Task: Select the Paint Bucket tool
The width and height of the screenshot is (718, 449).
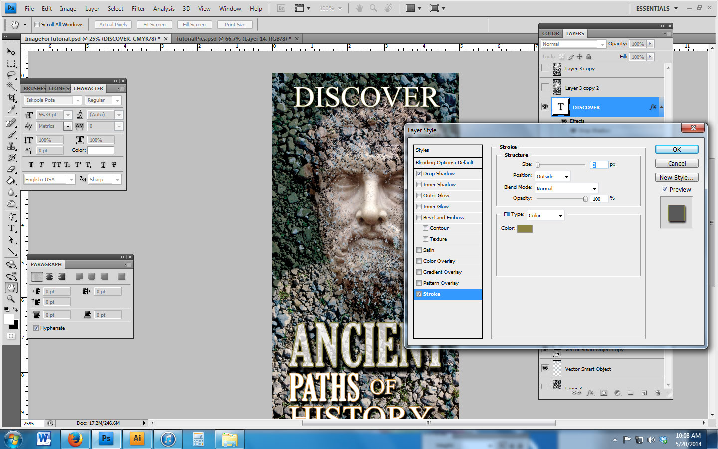Action: click(x=11, y=180)
